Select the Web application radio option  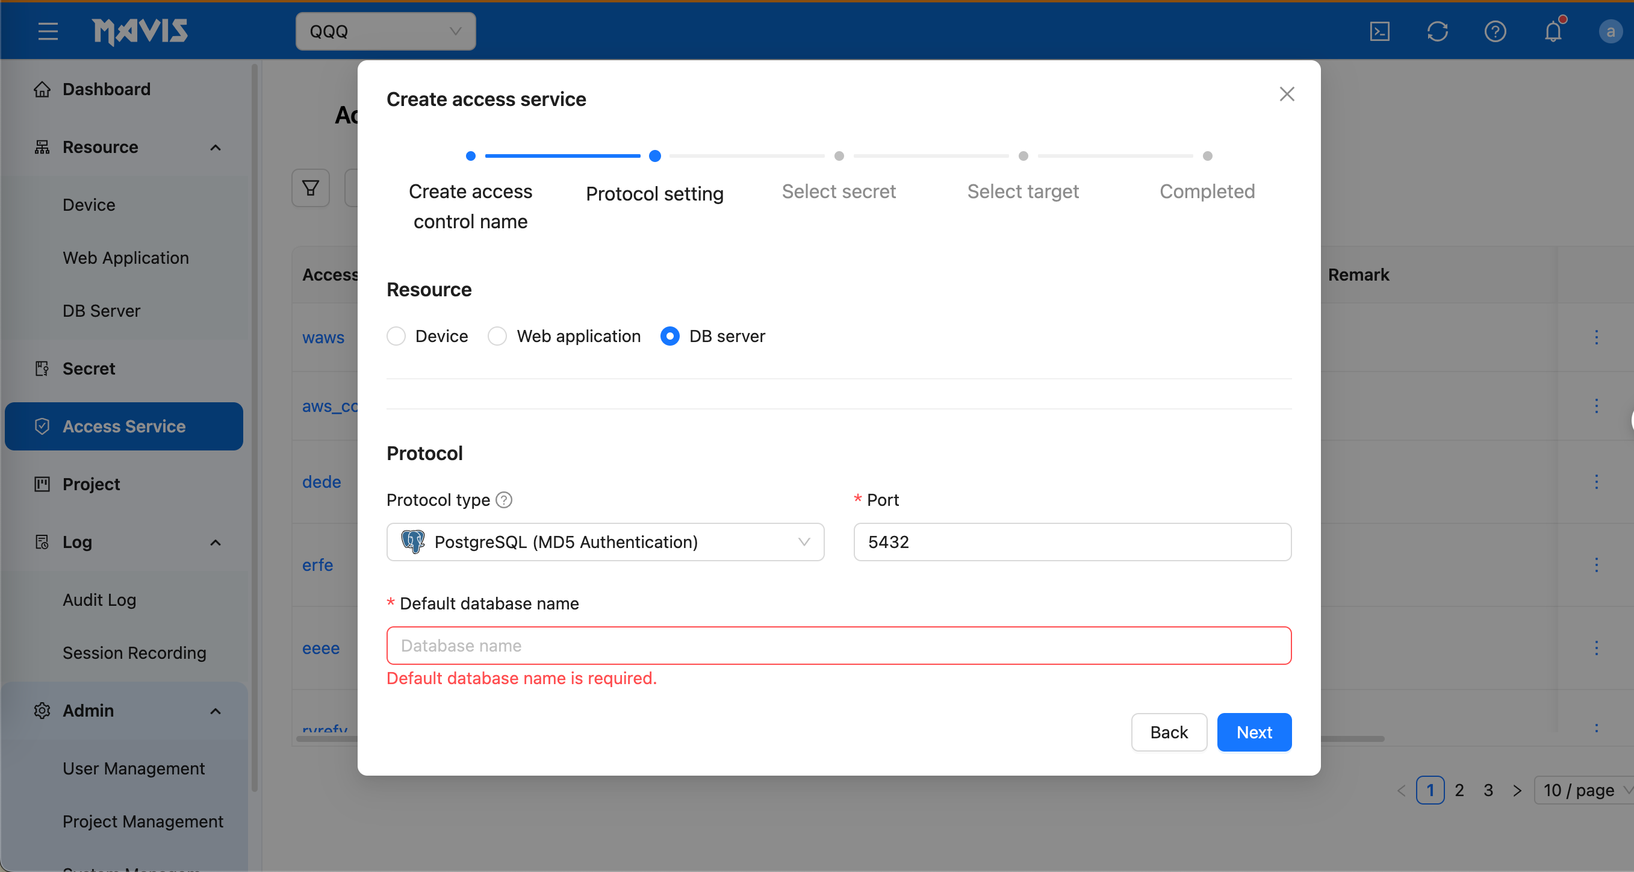point(497,335)
